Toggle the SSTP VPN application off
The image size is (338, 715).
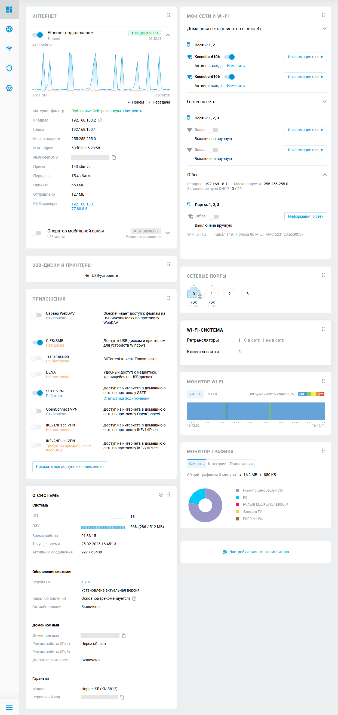pyautogui.click(x=38, y=393)
